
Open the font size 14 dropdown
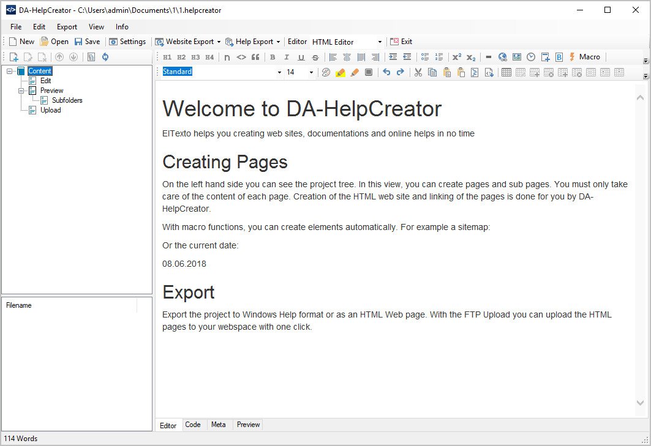point(311,72)
